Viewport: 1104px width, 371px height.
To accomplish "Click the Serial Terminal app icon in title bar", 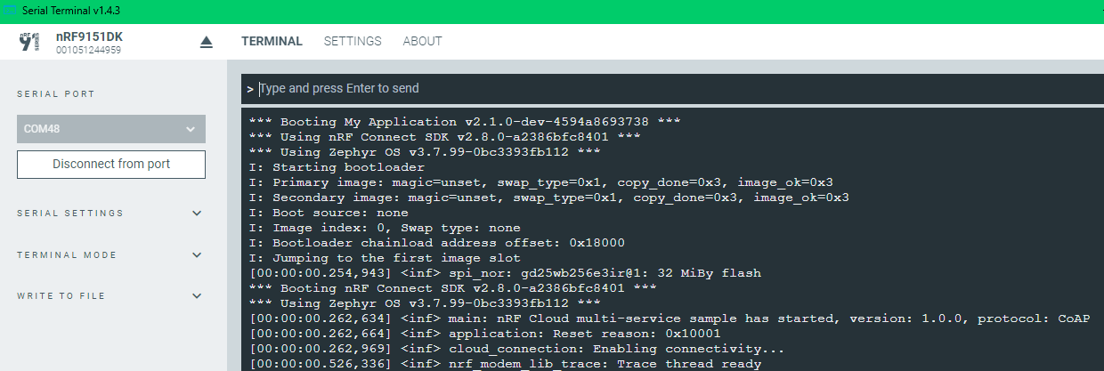I will tap(10, 12).
